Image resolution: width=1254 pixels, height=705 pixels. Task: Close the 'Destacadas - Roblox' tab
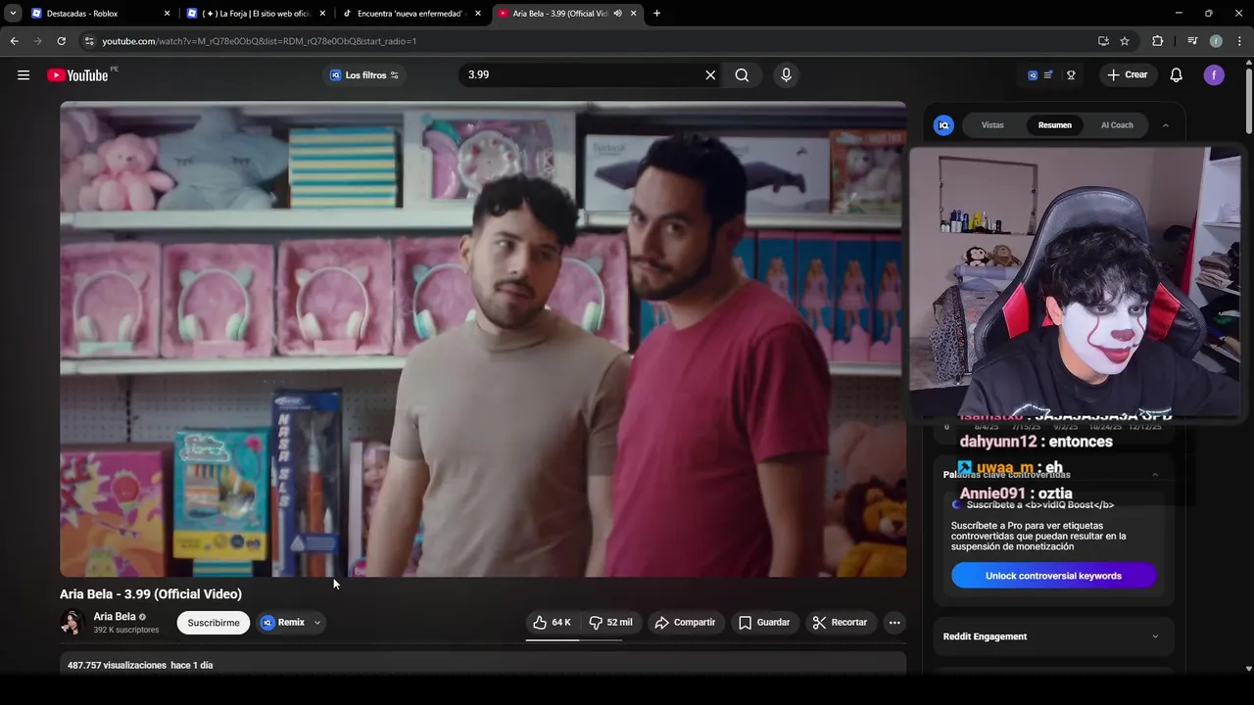pyautogui.click(x=167, y=14)
